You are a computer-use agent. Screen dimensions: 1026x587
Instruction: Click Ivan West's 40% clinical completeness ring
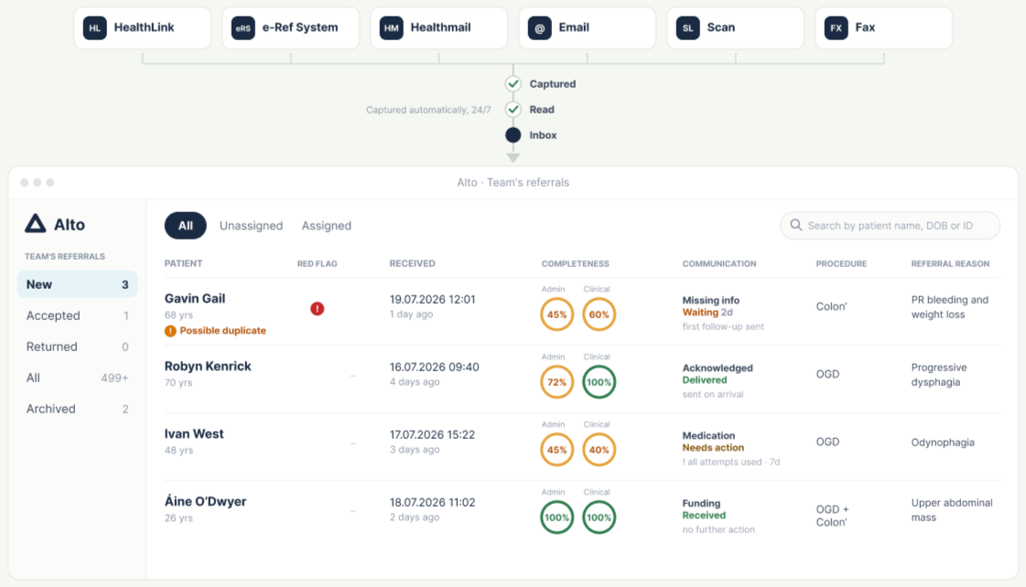[x=599, y=450]
